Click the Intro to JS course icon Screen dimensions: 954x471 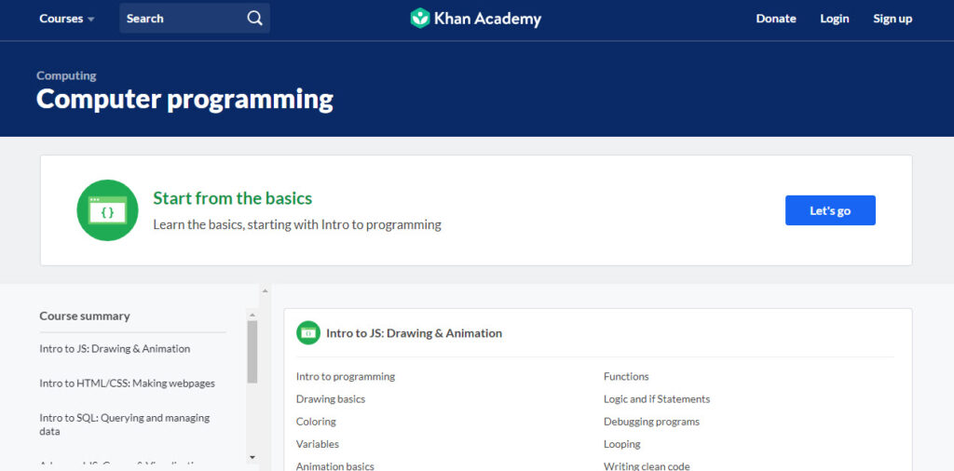[308, 333]
